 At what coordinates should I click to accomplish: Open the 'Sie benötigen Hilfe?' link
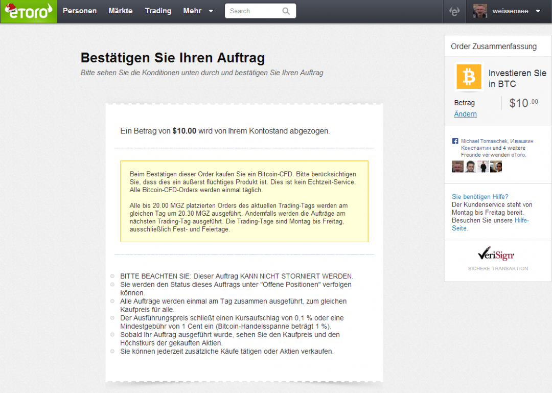(x=480, y=197)
